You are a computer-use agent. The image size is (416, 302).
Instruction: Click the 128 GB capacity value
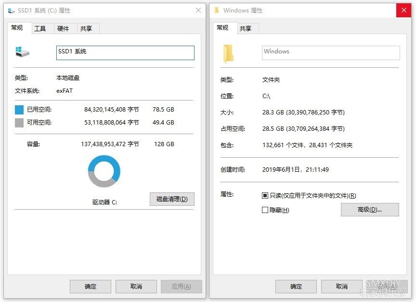click(164, 144)
